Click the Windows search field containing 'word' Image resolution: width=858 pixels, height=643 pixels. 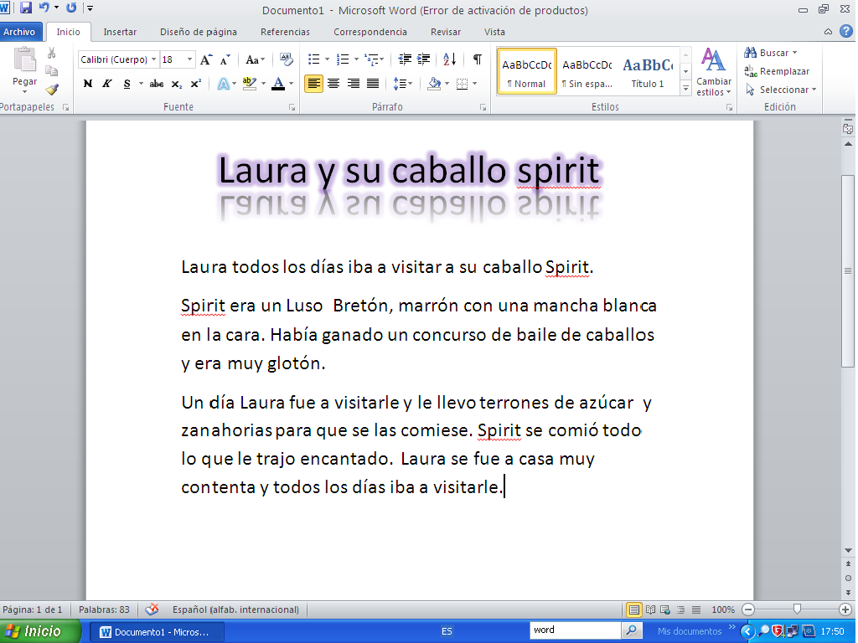point(575,630)
